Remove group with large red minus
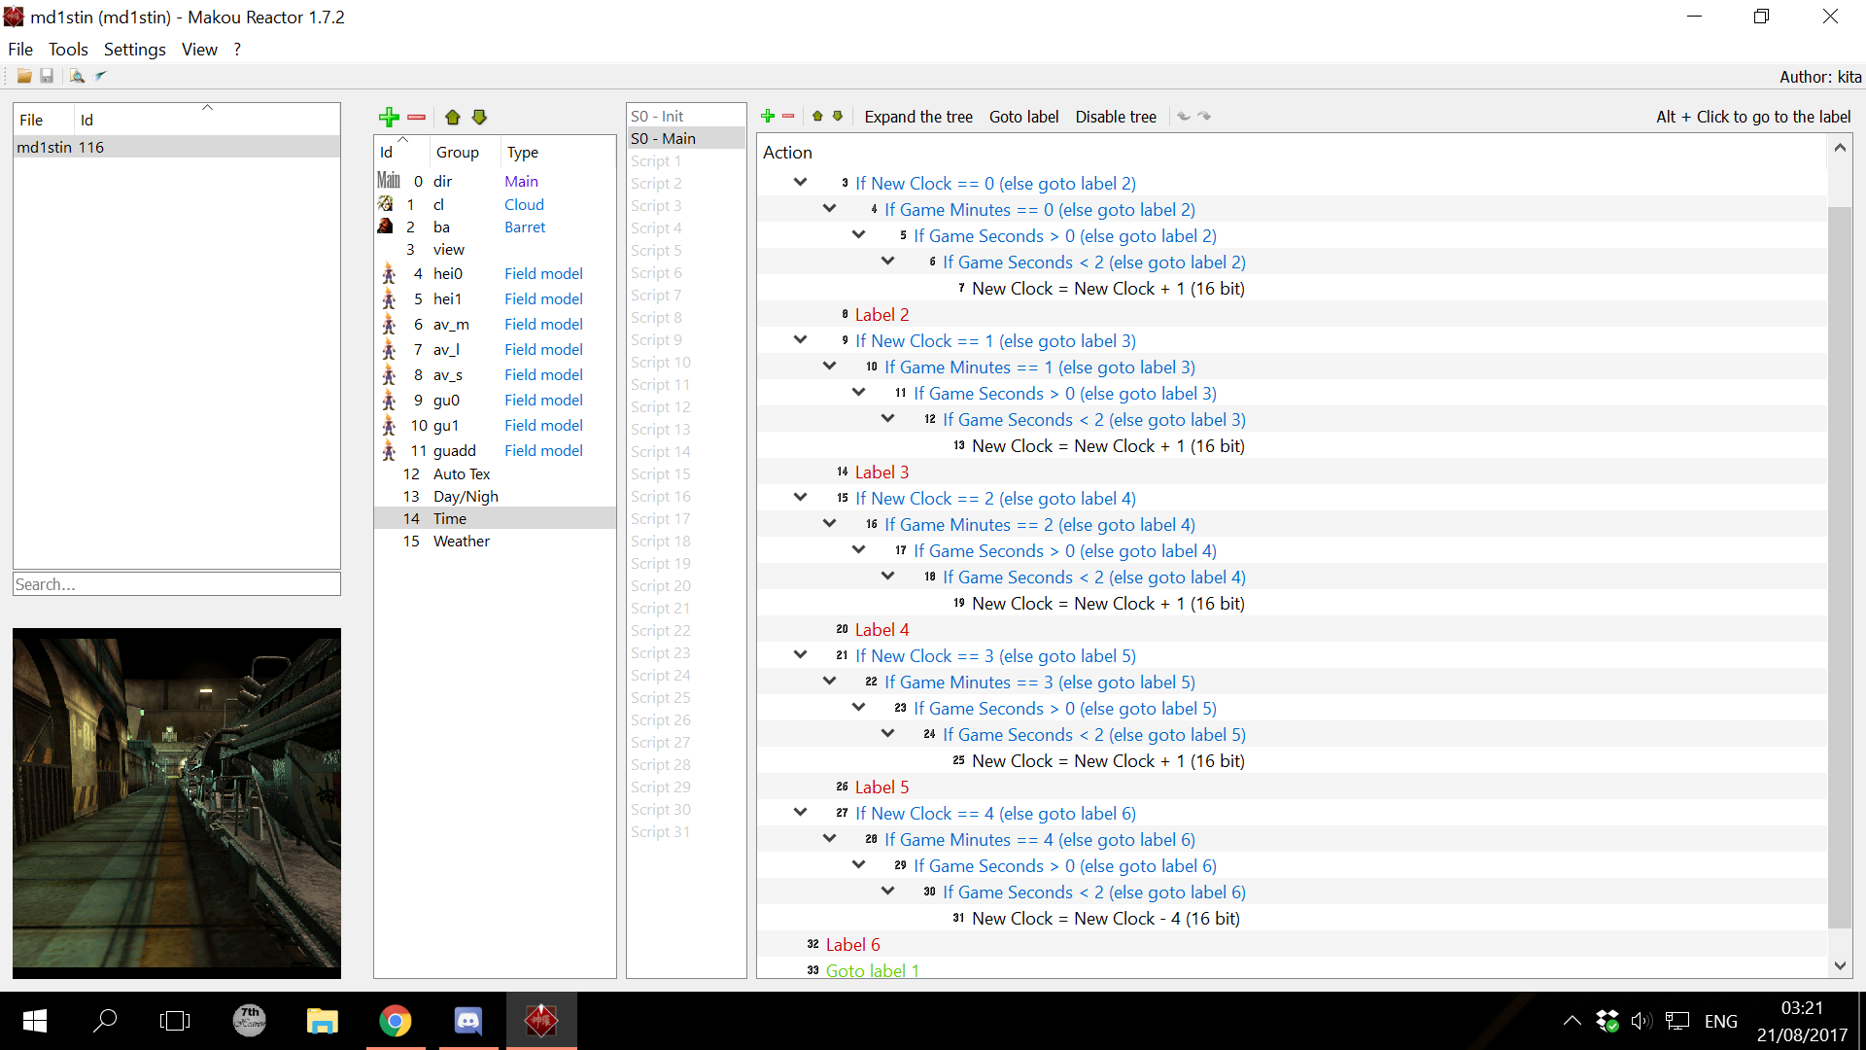The height and width of the screenshot is (1050, 1866). 417,117
